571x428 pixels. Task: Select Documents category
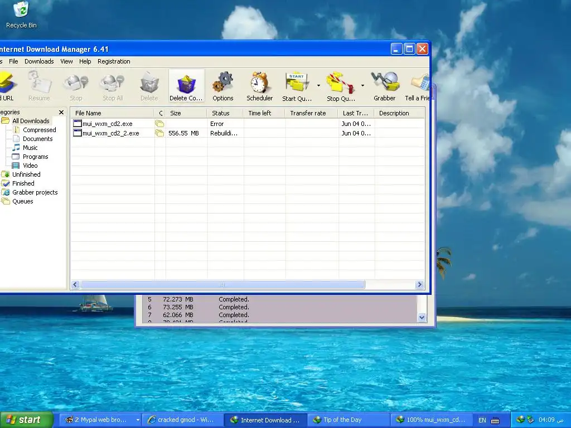tap(37, 139)
